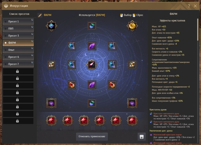
Task: Select the golden crystal in top-right slot
Action: 132,26
